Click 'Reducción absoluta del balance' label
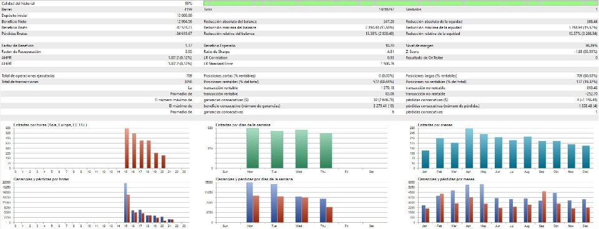The image size is (599, 229). pyautogui.click(x=231, y=21)
